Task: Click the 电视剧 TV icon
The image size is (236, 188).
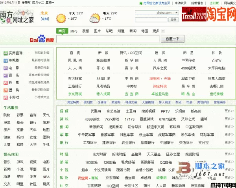Action: [6, 61]
